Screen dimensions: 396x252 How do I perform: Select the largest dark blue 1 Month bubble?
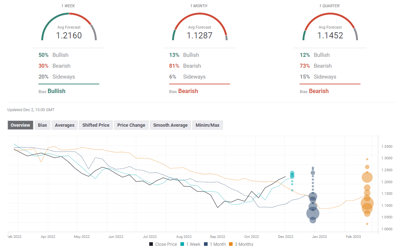click(313, 214)
